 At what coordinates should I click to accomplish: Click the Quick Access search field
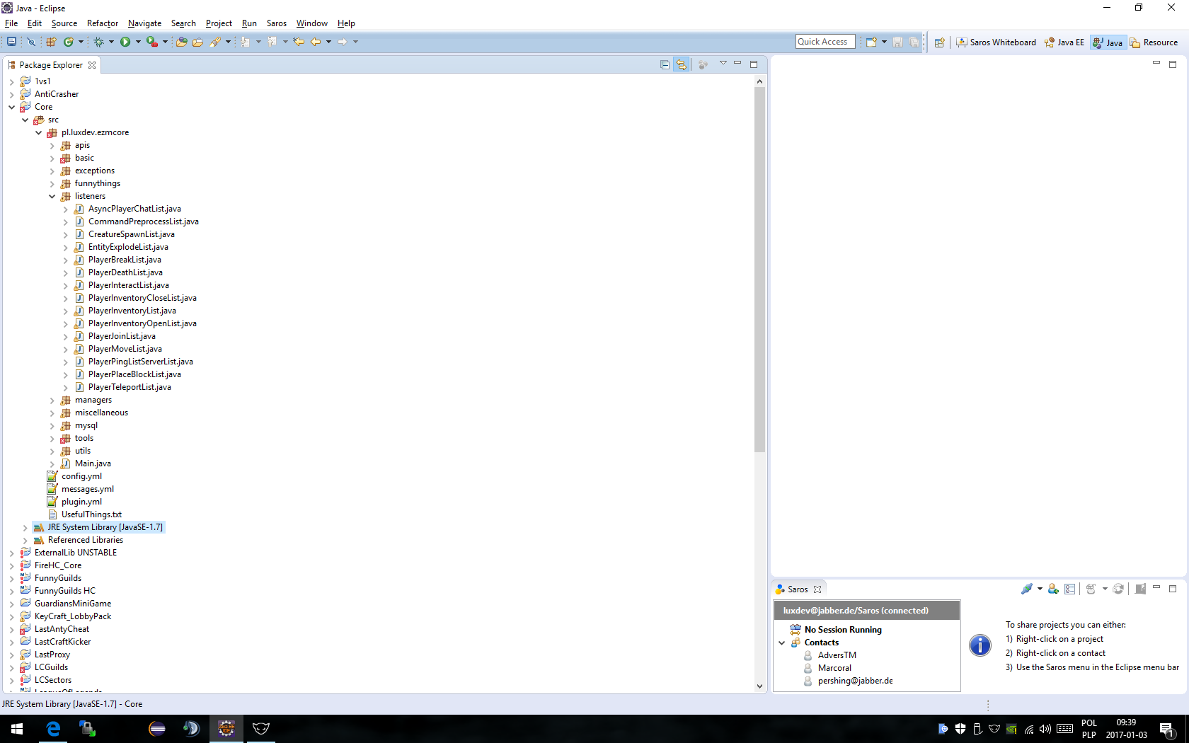825,42
